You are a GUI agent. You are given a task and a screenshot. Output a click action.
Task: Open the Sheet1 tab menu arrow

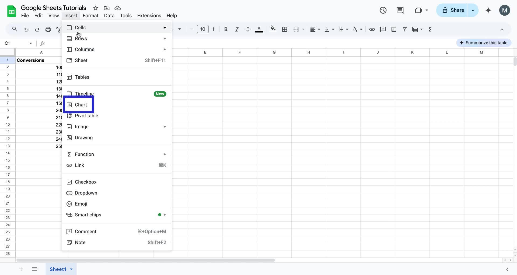[x=71, y=269]
